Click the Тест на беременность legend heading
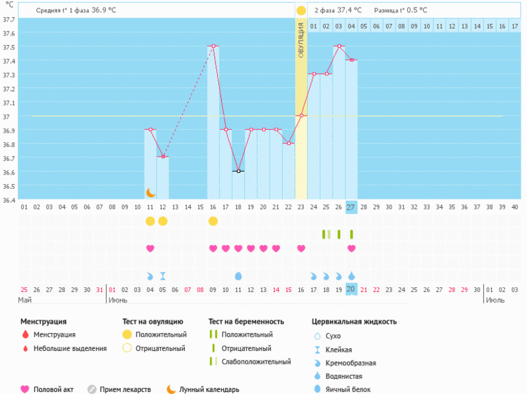Viewport: 527px width, 394px height. (x=246, y=321)
